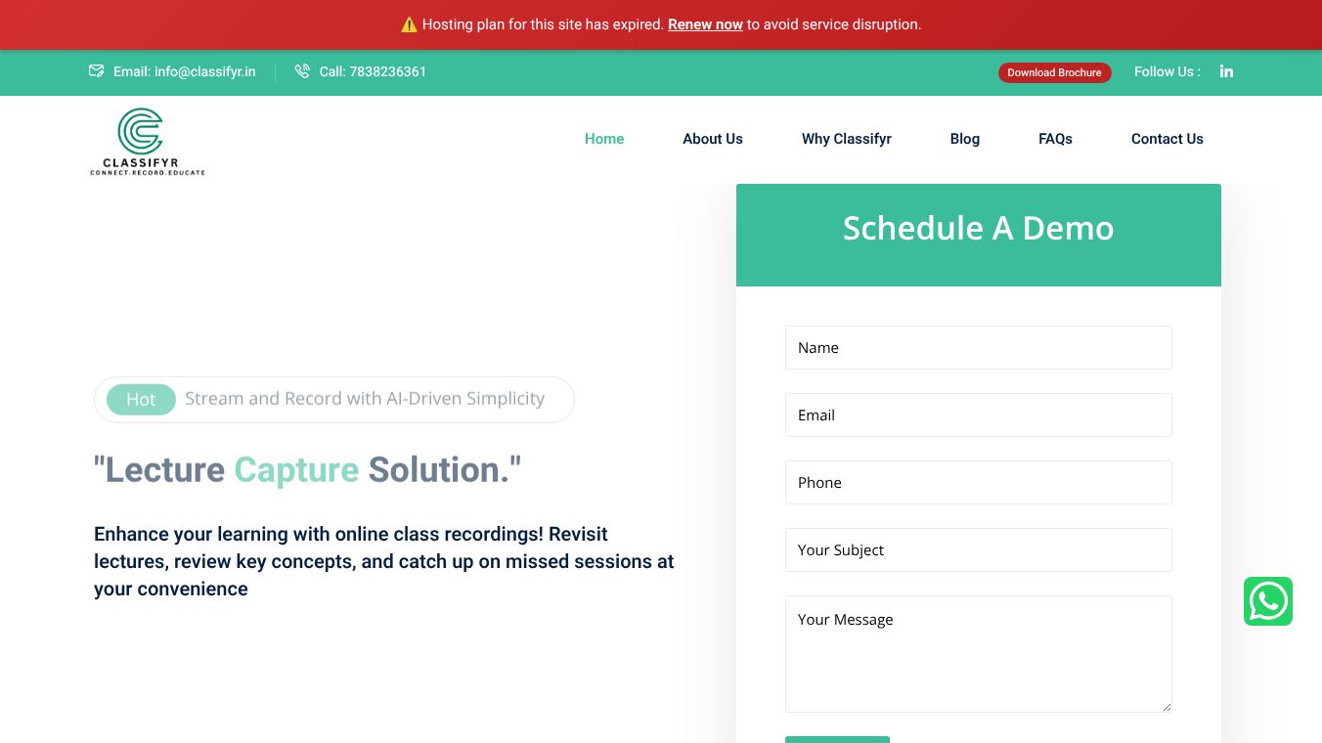Click the Schedule A Demo heading
The image size is (1322, 743).
[978, 228]
